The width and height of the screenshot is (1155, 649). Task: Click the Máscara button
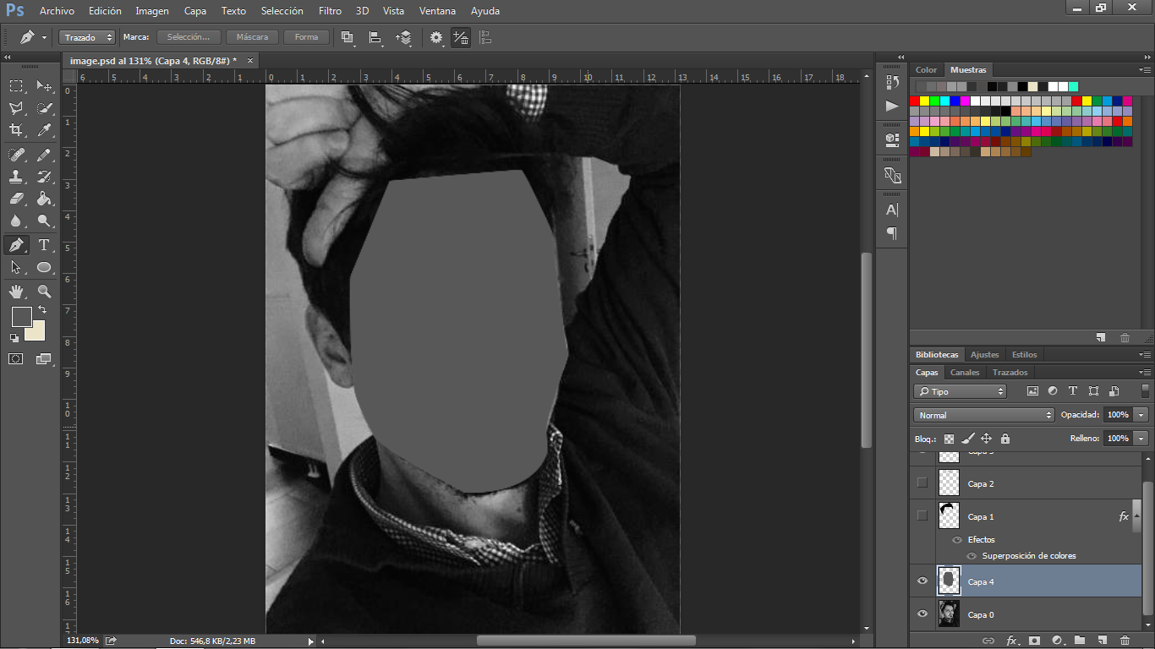[x=252, y=37]
